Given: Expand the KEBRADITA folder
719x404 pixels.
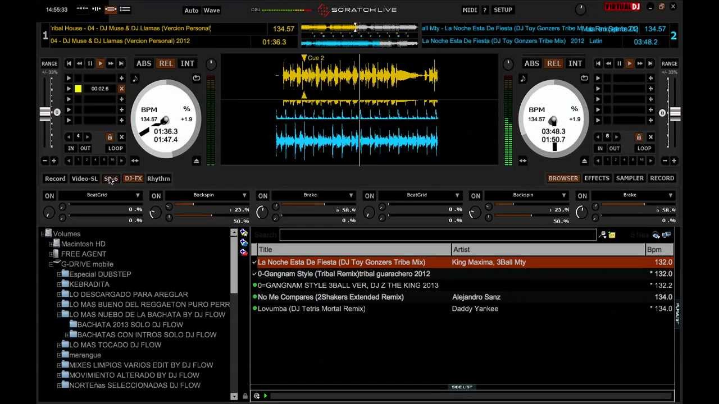Looking at the screenshot, I should tap(59, 284).
